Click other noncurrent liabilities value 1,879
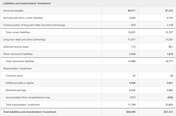Viewport: 176px width, 116px height. 170,54
